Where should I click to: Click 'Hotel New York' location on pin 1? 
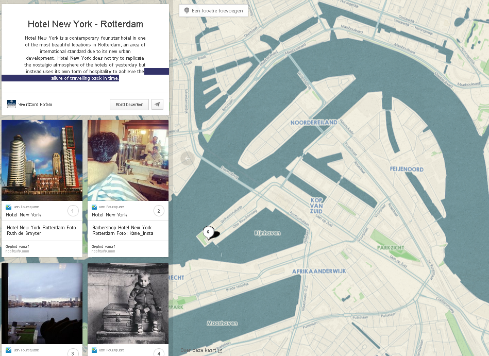point(23,215)
